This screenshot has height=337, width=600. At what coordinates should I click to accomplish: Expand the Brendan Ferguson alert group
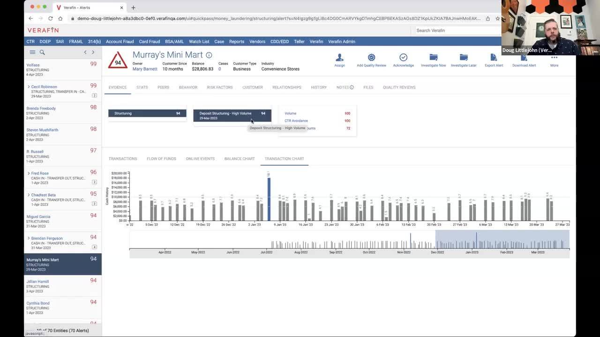[x=29, y=238]
